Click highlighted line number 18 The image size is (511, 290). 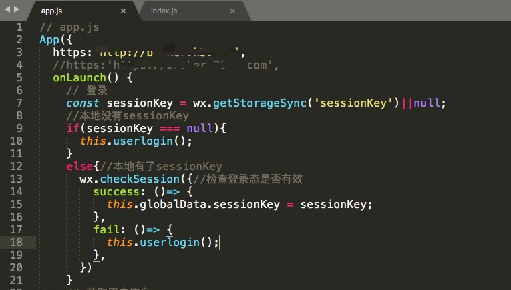coord(16,243)
